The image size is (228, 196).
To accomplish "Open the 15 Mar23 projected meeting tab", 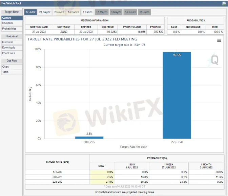I will [102, 12].
